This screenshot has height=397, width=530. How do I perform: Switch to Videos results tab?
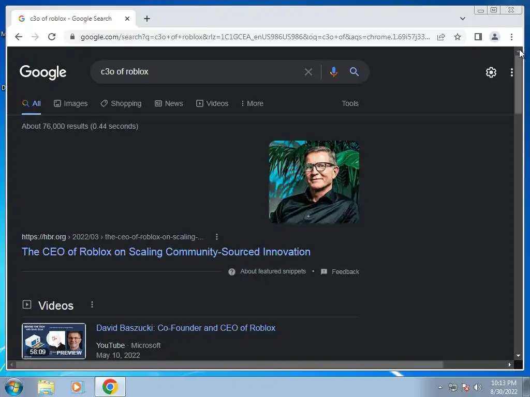212,103
